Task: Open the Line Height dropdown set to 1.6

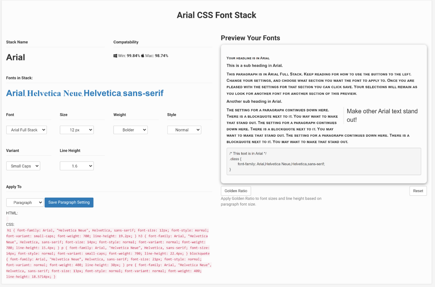Action: [x=76, y=166]
